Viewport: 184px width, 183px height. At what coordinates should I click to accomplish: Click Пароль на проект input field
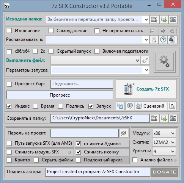(x=85, y=133)
